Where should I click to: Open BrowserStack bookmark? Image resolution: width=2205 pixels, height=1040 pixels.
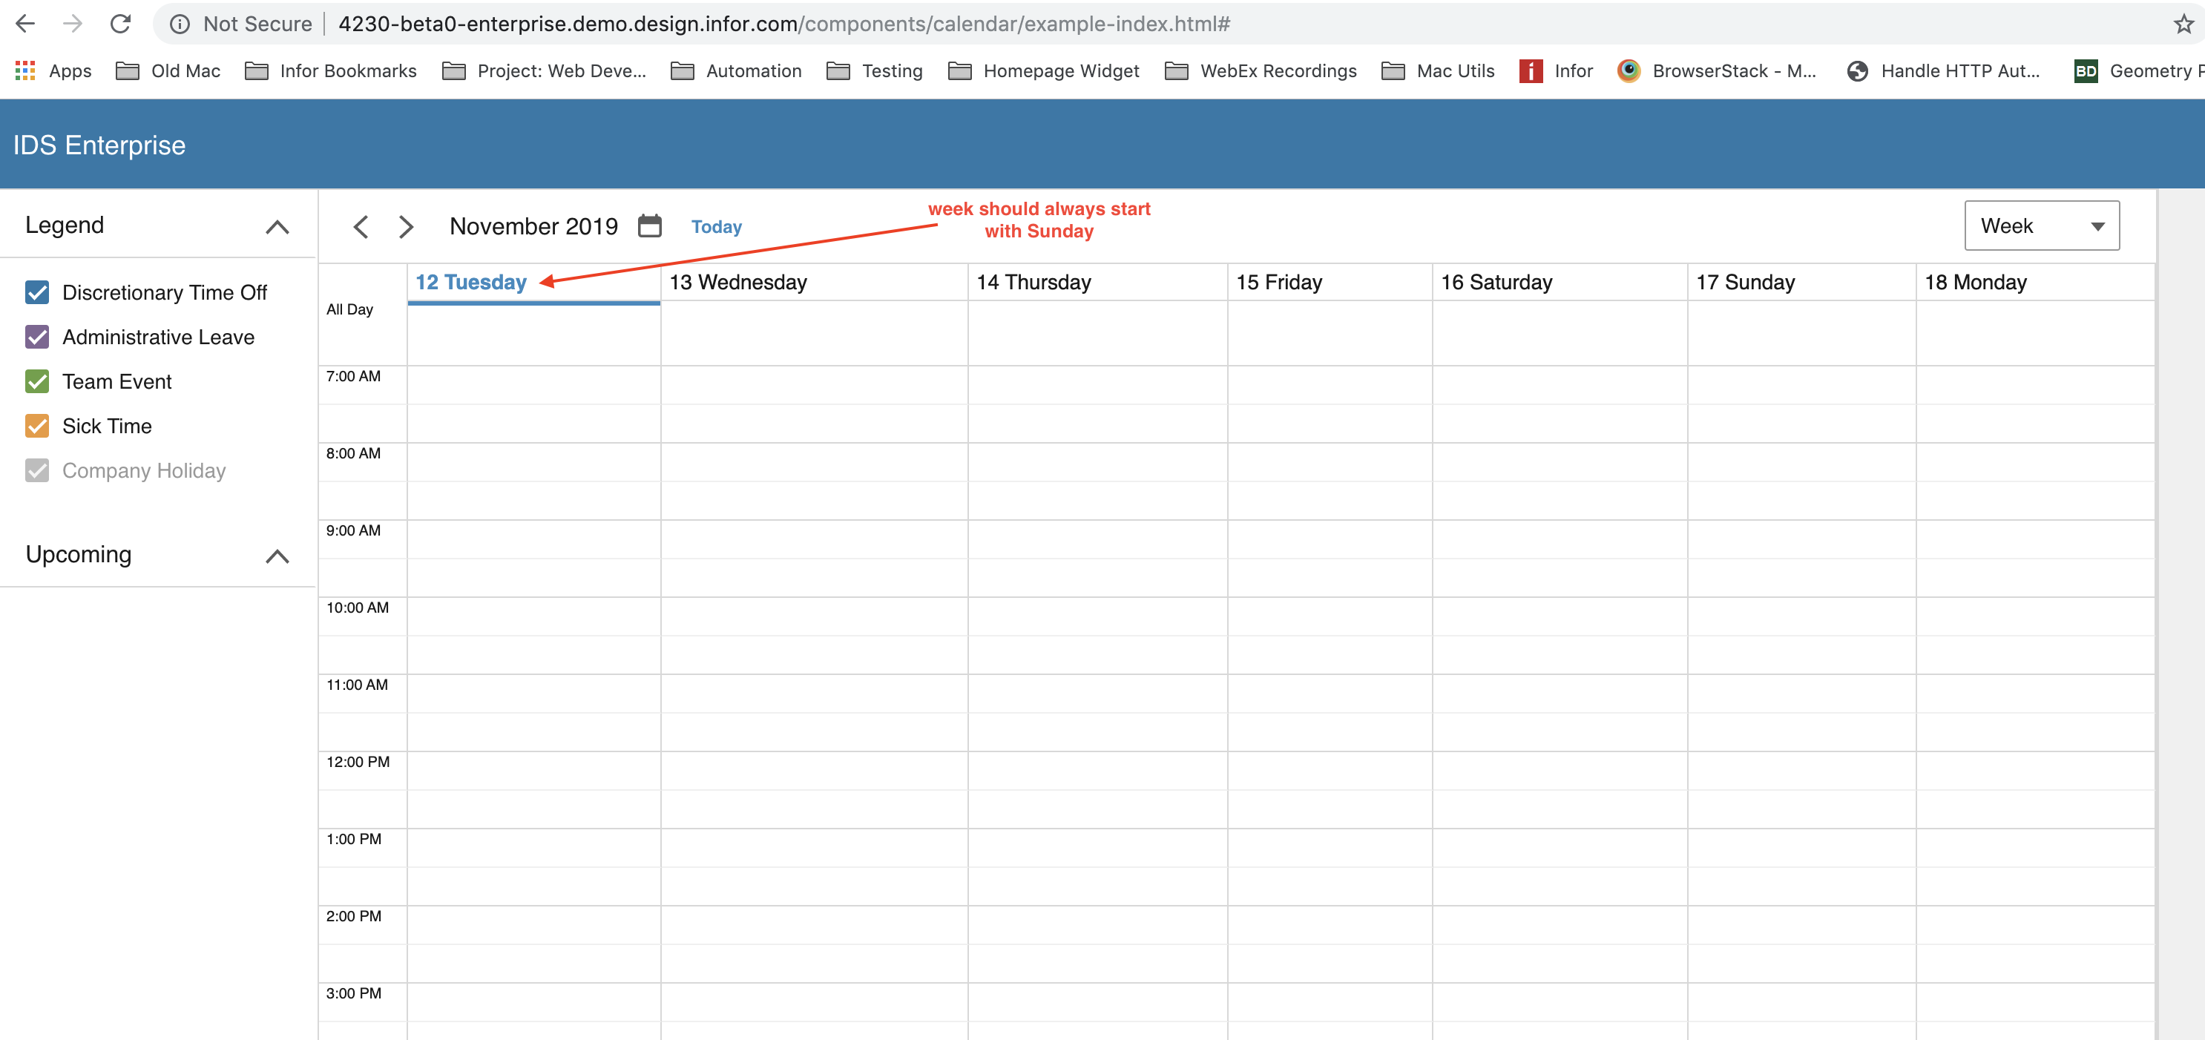point(1717,71)
